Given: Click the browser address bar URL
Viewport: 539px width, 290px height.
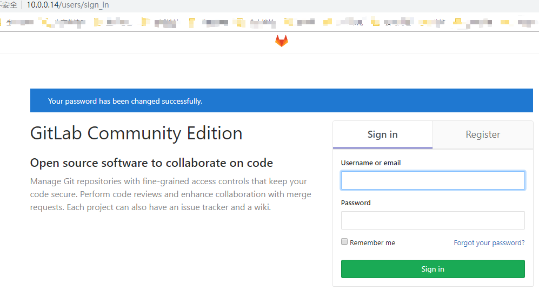Looking at the screenshot, I should click(x=68, y=5).
